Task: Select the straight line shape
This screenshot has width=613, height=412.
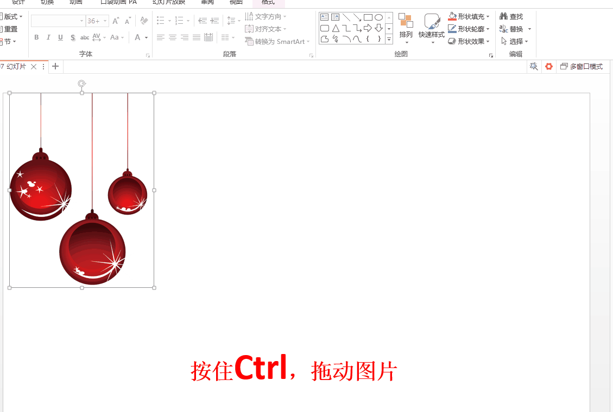Action: coord(346,17)
